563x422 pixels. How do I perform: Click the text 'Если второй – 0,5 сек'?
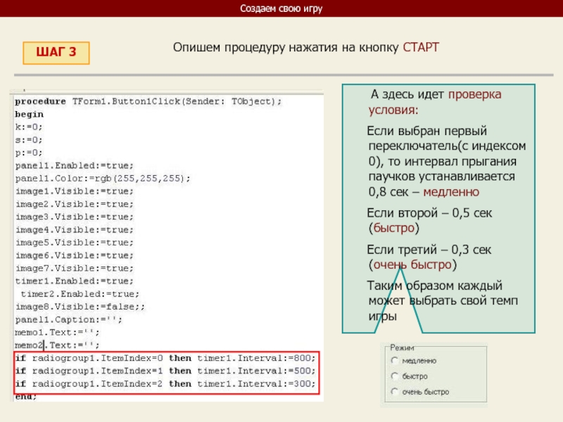point(429,213)
